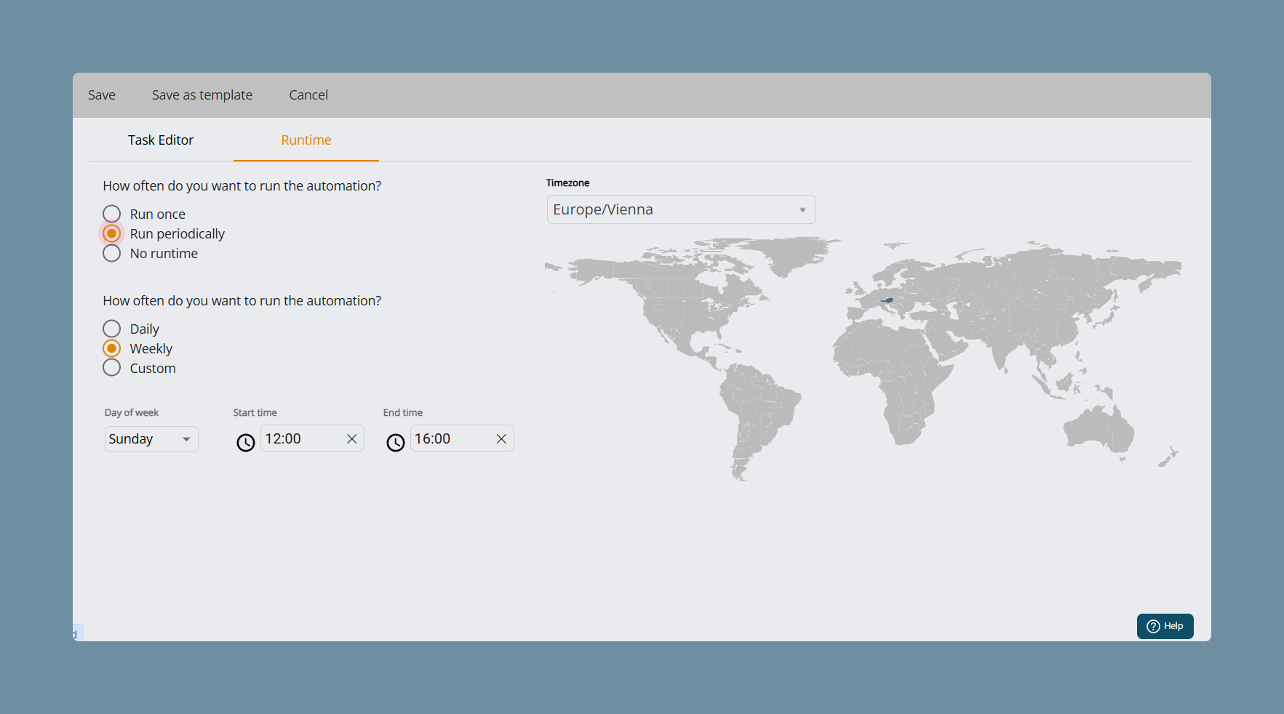Clear the Start time 12:00 value

coord(352,438)
